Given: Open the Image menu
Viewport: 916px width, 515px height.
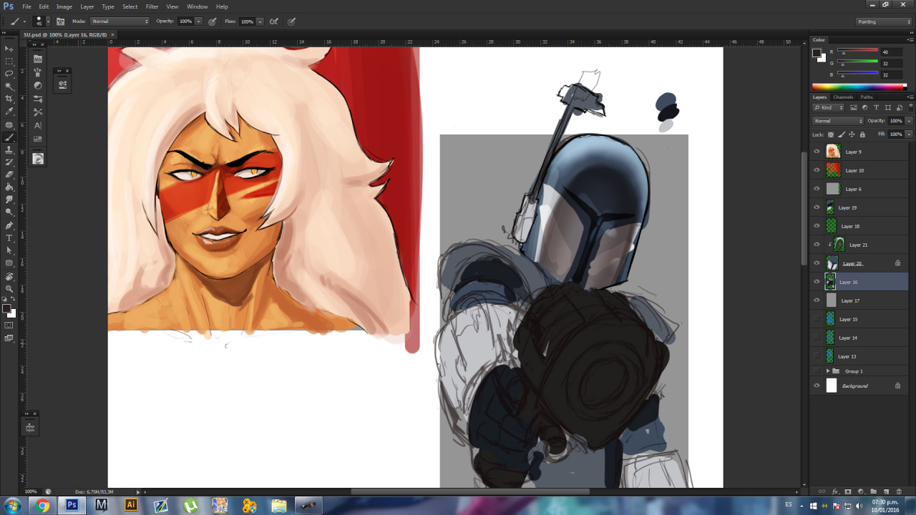Looking at the screenshot, I should pos(64,6).
